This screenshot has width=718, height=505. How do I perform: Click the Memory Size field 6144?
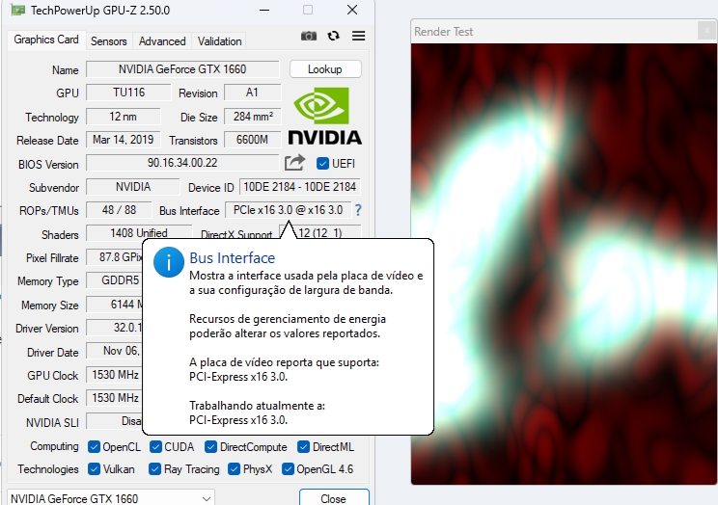pos(115,305)
